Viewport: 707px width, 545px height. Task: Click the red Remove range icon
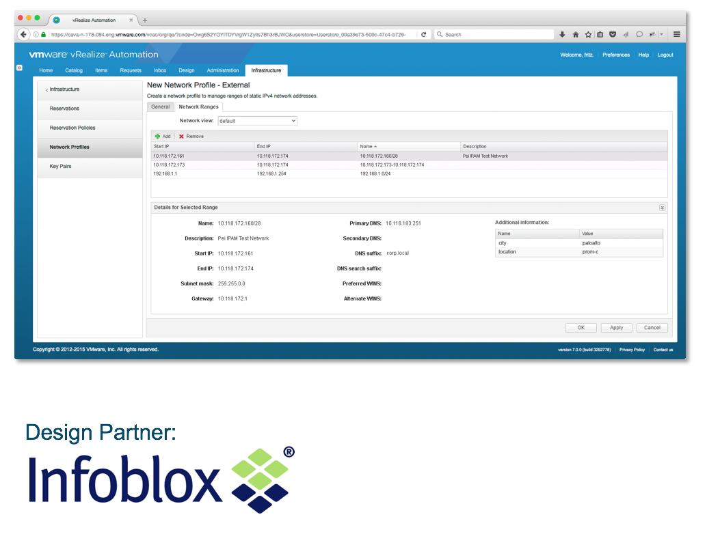[182, 137]
